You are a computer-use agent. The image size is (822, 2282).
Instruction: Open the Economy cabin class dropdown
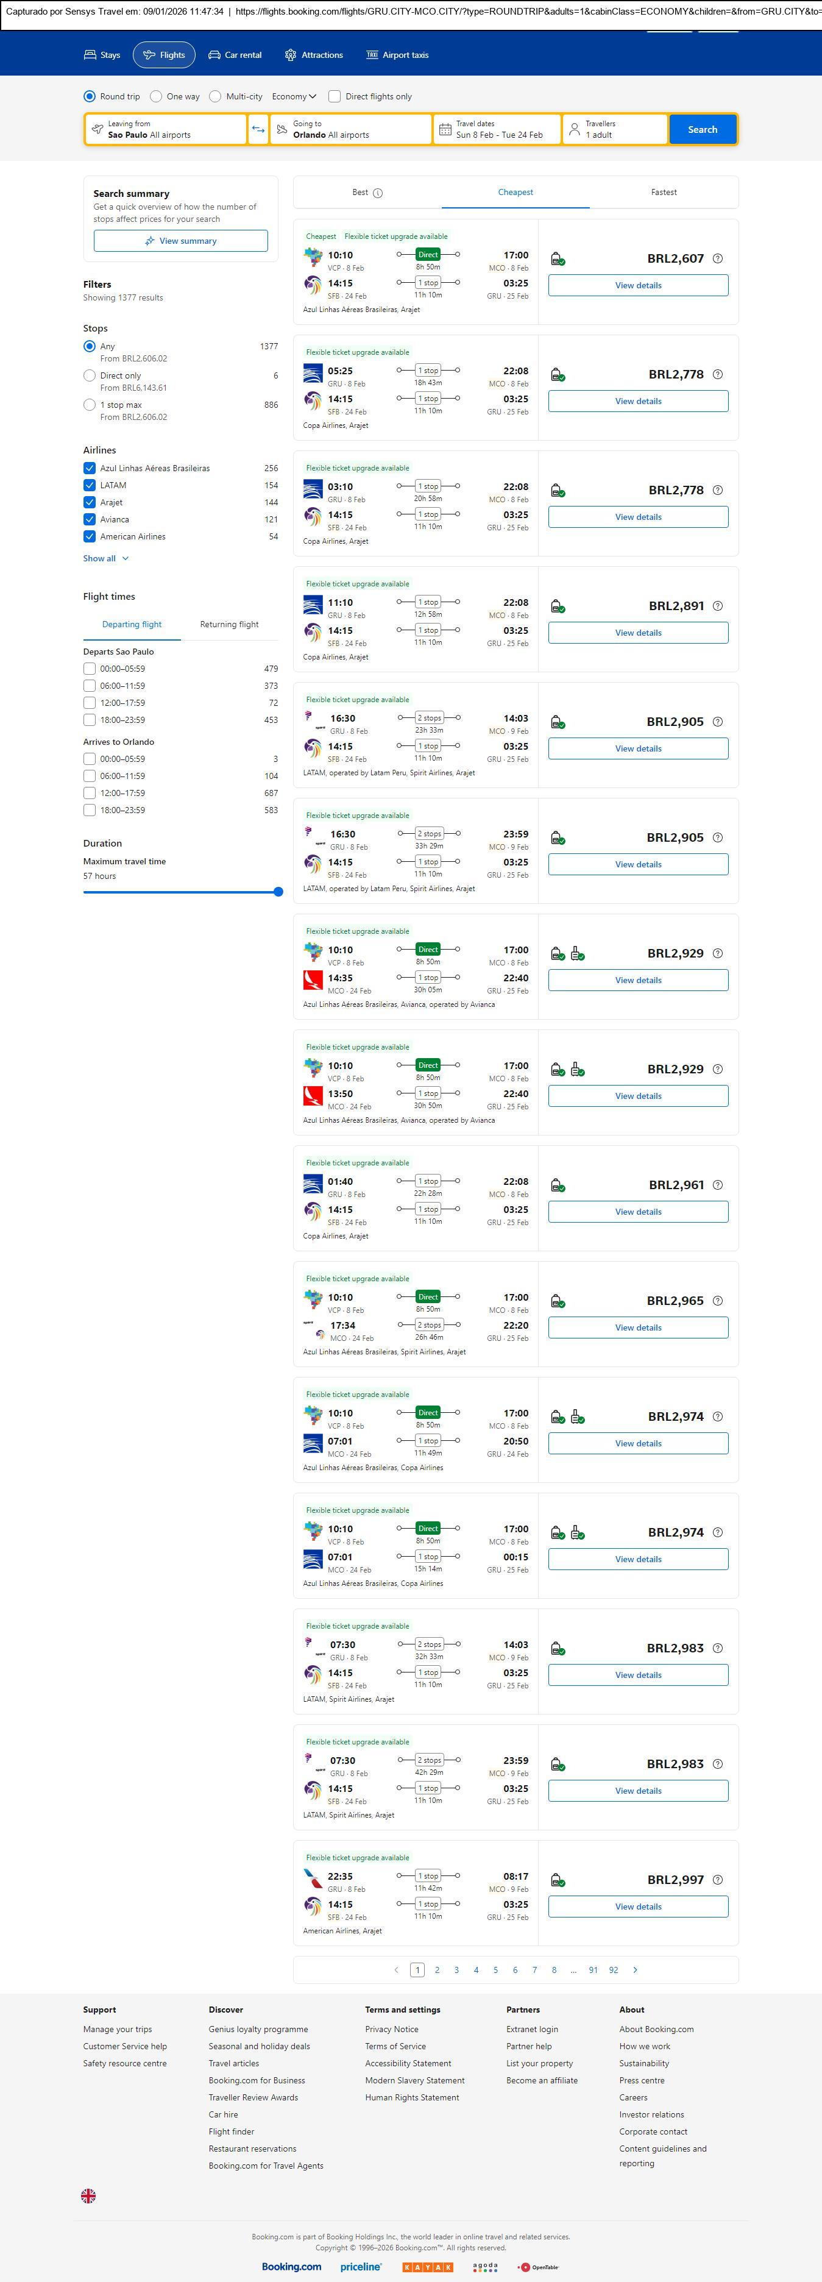pos(294,96)
